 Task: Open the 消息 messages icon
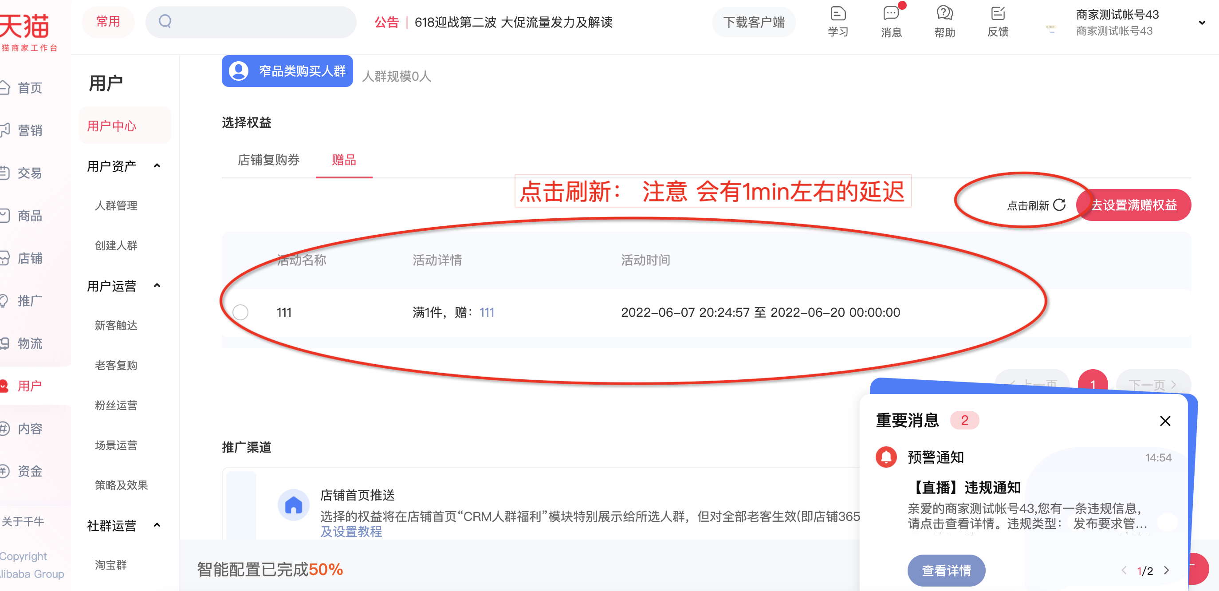tap(891, 14)
